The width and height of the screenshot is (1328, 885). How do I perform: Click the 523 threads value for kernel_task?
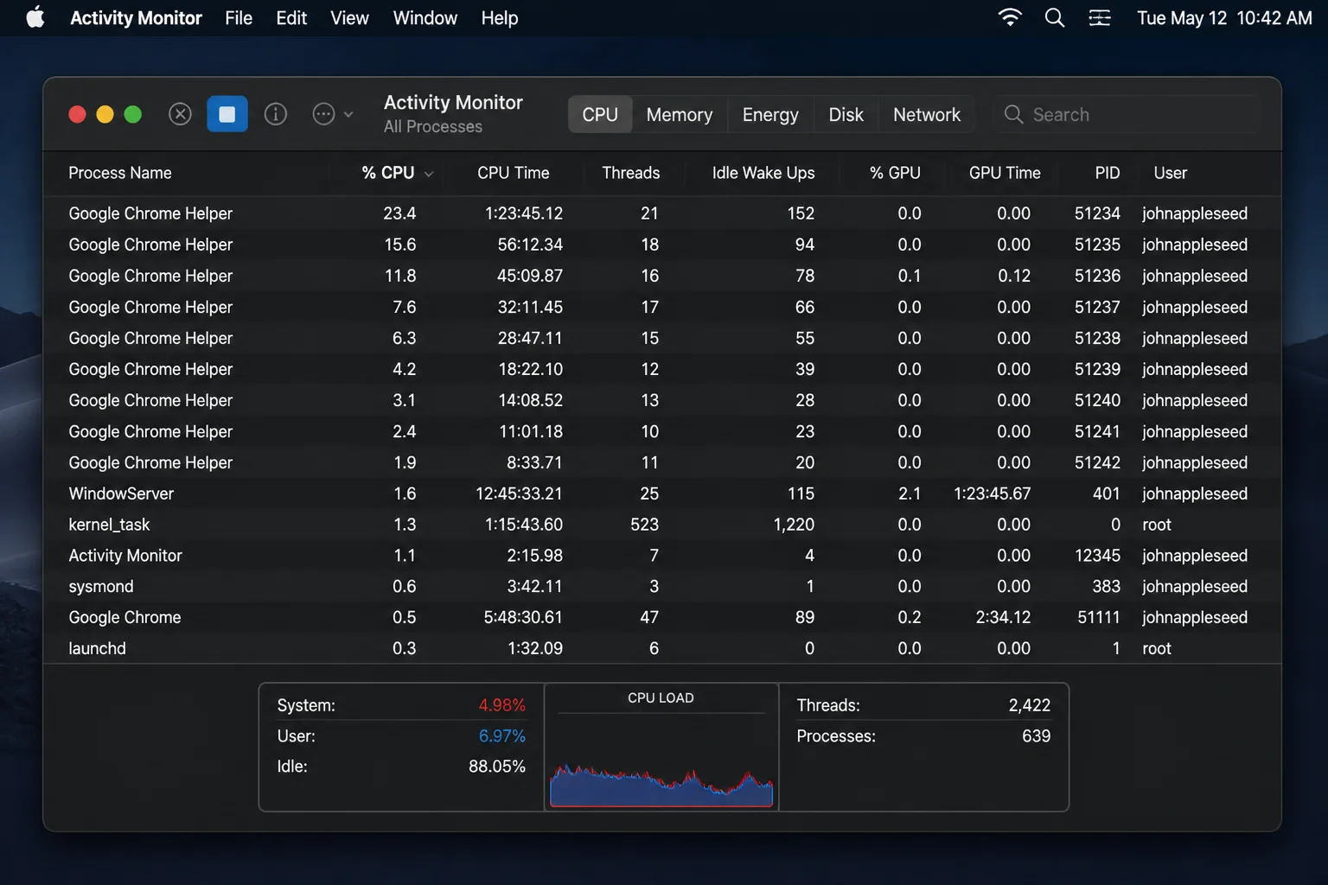[644, 525]
